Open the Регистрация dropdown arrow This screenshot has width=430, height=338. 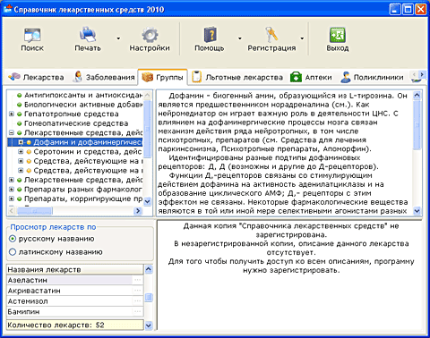pos(302,38)
